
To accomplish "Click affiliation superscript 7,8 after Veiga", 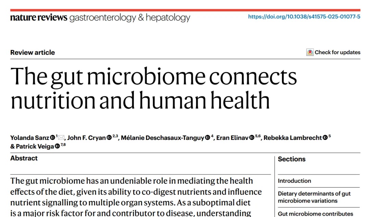I will click(63, 145).
